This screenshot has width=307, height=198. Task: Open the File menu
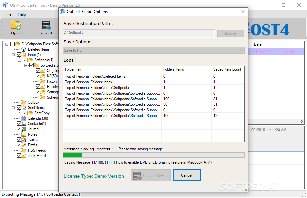8,14
